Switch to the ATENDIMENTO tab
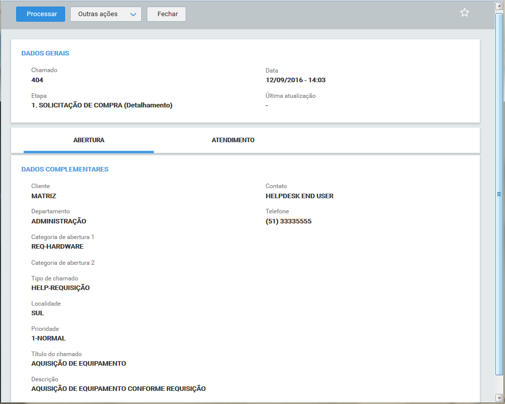This screenshot has width=505, height=404. [x=233, y=140]
